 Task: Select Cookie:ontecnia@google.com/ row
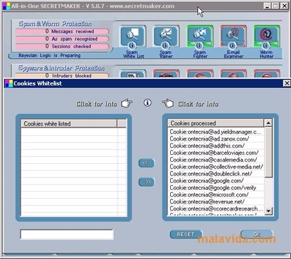215,181
